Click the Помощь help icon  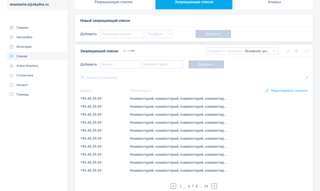click(x=11, y=95)
